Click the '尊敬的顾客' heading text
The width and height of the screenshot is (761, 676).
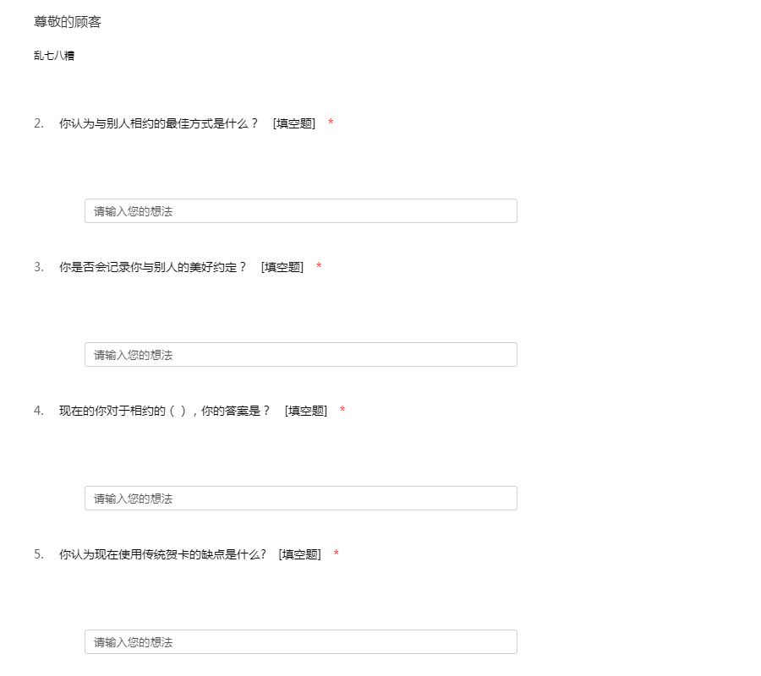pyautogui.click(x=68, y=22)
